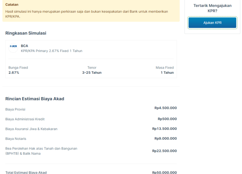Select the Biaya Provisi label

15,110
